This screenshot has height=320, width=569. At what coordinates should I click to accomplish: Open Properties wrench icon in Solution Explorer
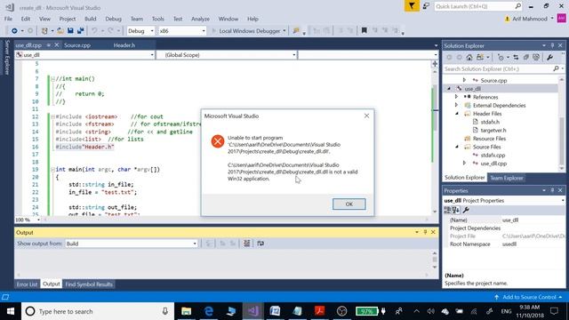(x=549, y=57)
